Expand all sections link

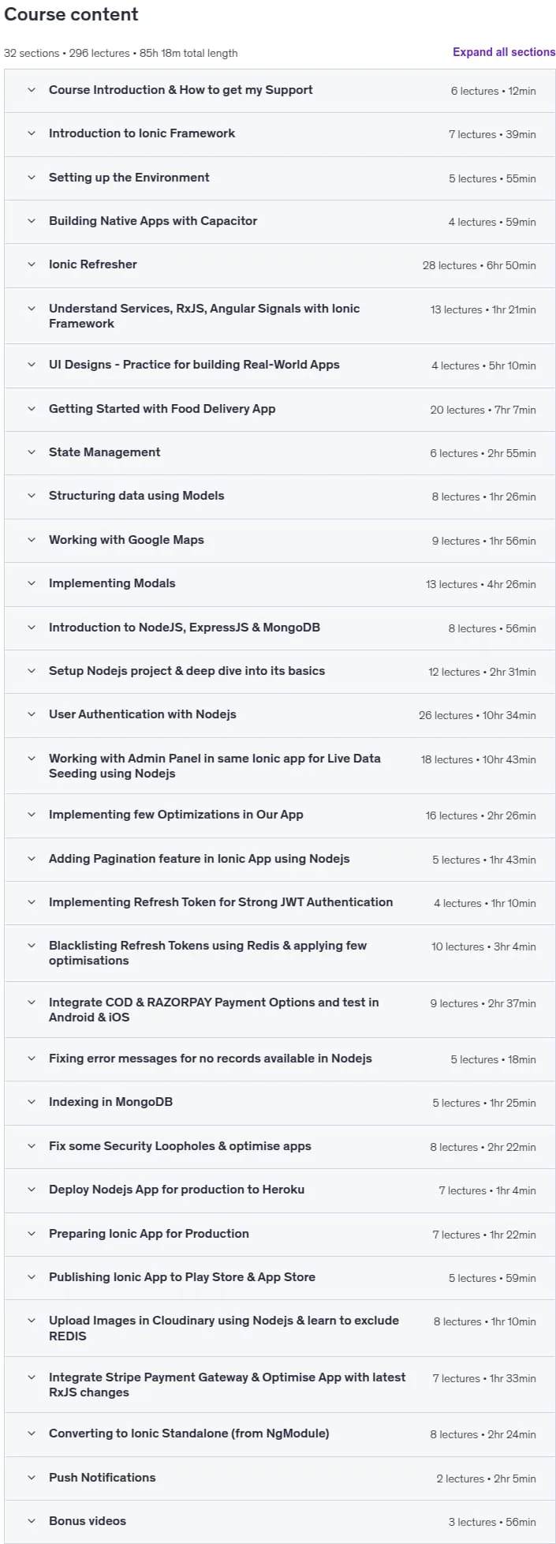click(x=504, y=52)
